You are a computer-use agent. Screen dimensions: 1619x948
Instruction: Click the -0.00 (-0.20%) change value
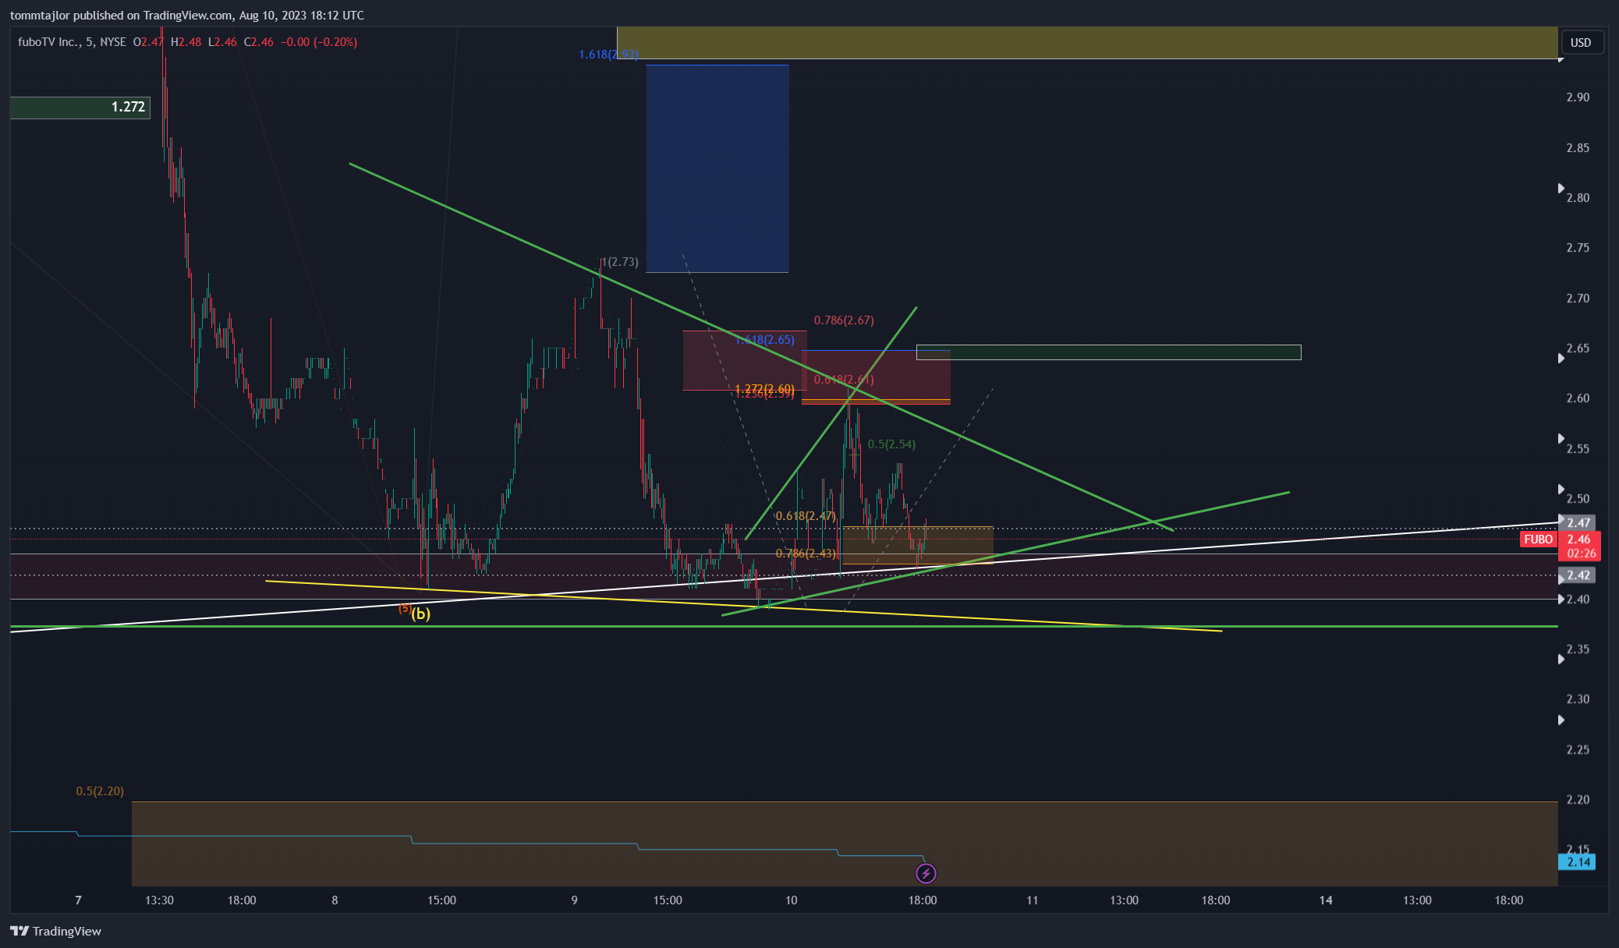[x=319, y=42]
